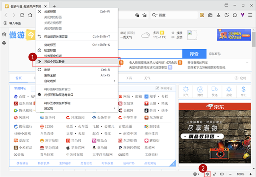
Task: Expand the 自动刷新 submenu
Action: pyautogui.click(x=77, y=81)
